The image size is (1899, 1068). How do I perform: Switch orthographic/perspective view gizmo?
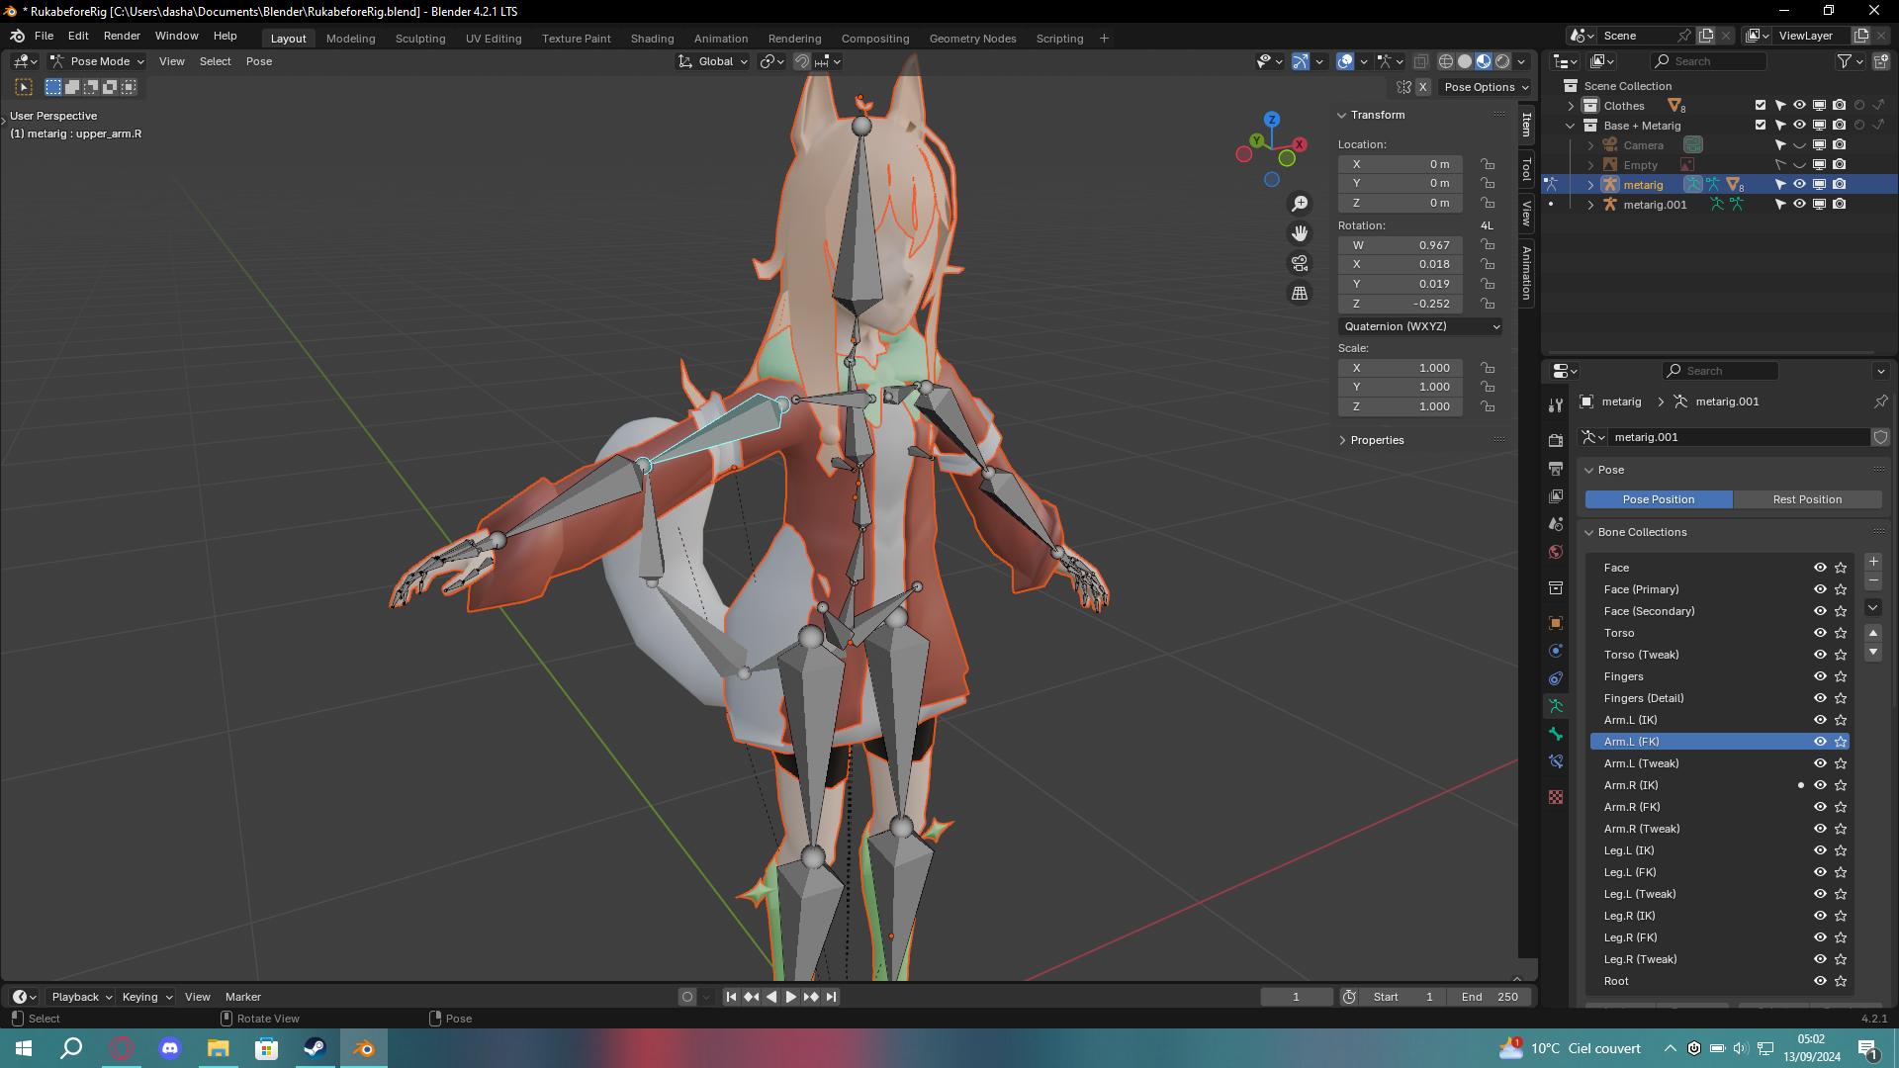tap(1300, 293)
